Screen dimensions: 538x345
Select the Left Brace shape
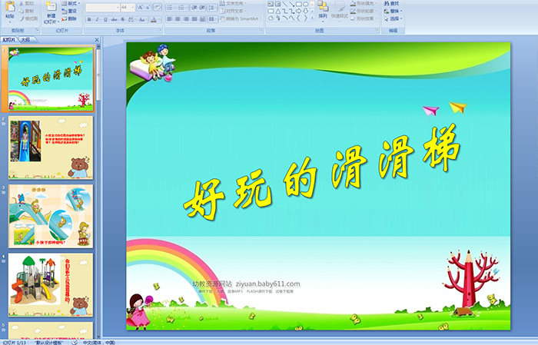(x=298, y=18)
